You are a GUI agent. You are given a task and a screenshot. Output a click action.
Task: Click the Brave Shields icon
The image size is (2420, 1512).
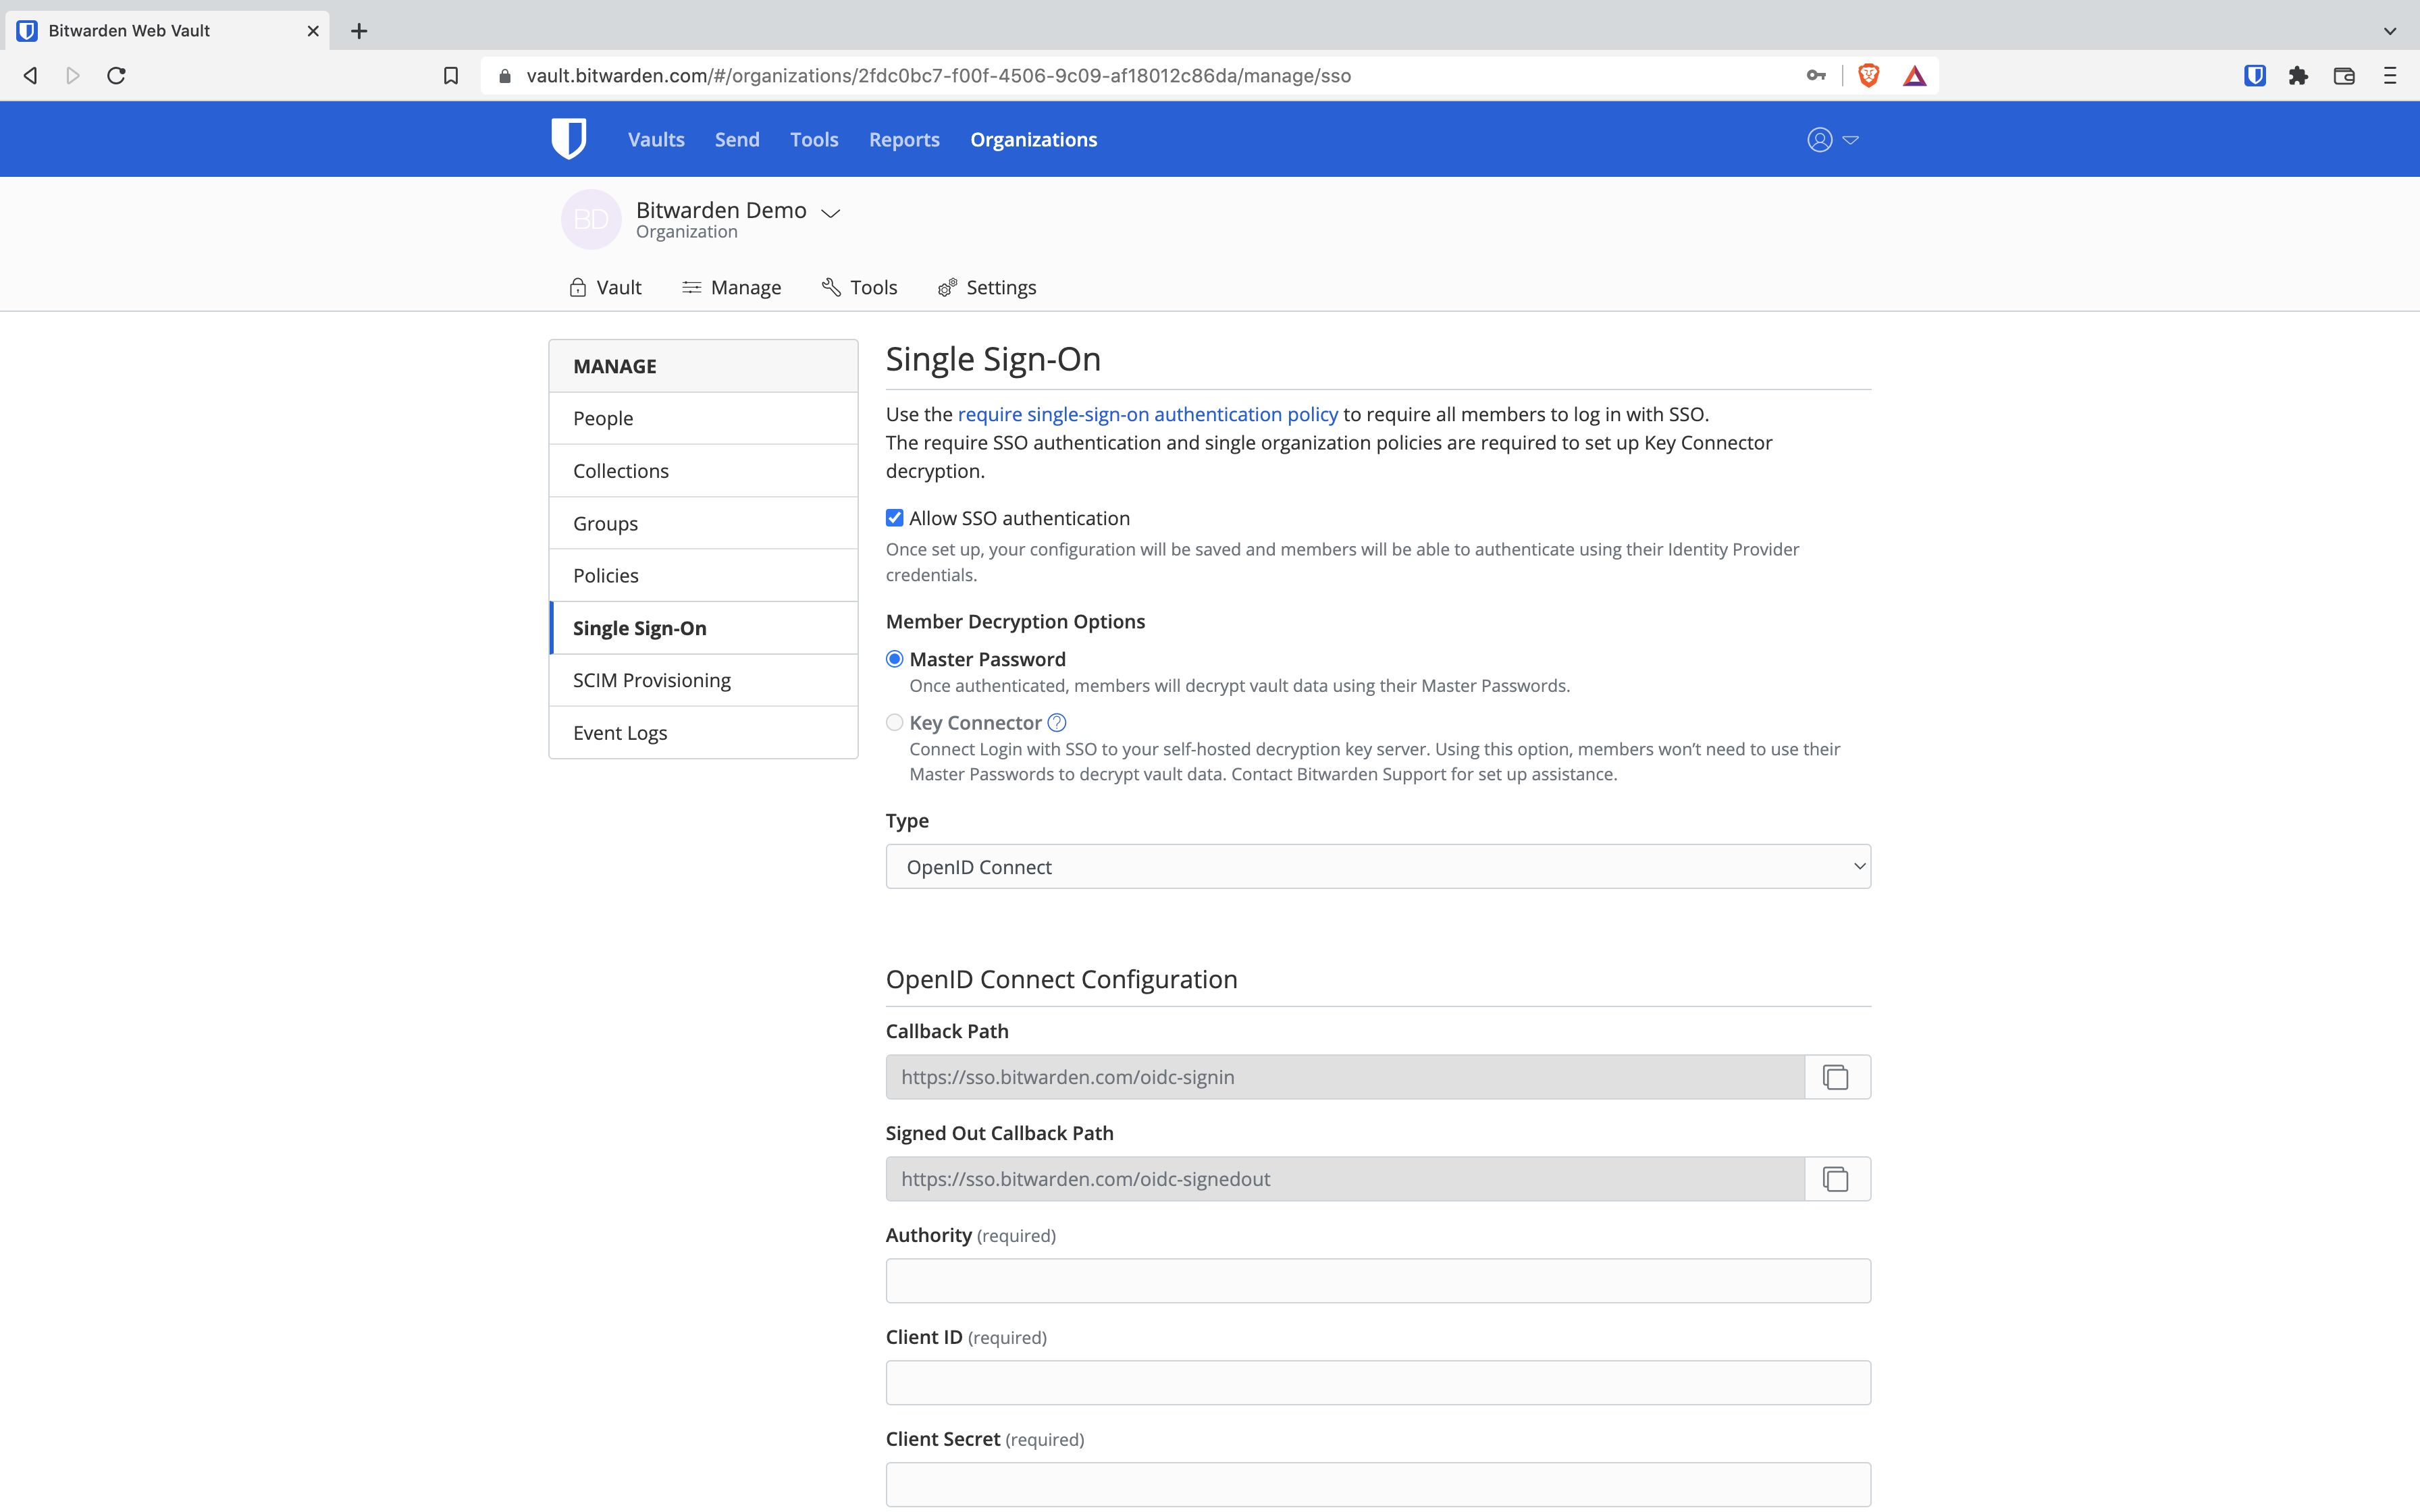pyautogui.click(x=1868, y=75)
